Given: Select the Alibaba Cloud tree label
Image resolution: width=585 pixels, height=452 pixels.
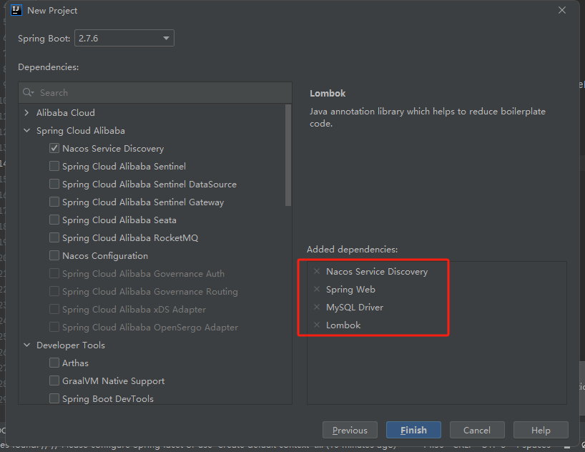Looking at the screenshot, I should [66, 112].
